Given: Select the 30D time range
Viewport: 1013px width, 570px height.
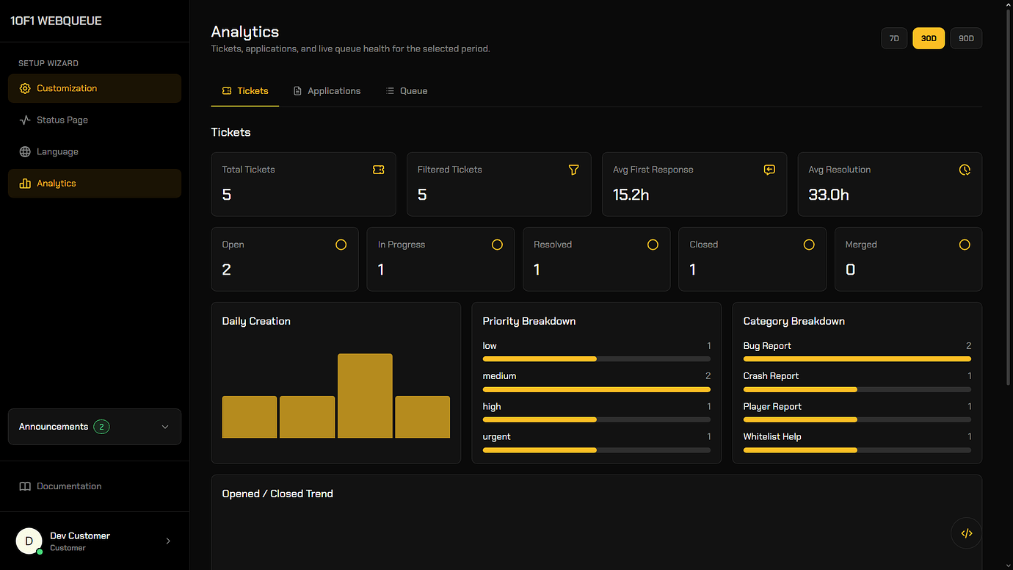Looking at the screenshot, I should pos(929,38).
